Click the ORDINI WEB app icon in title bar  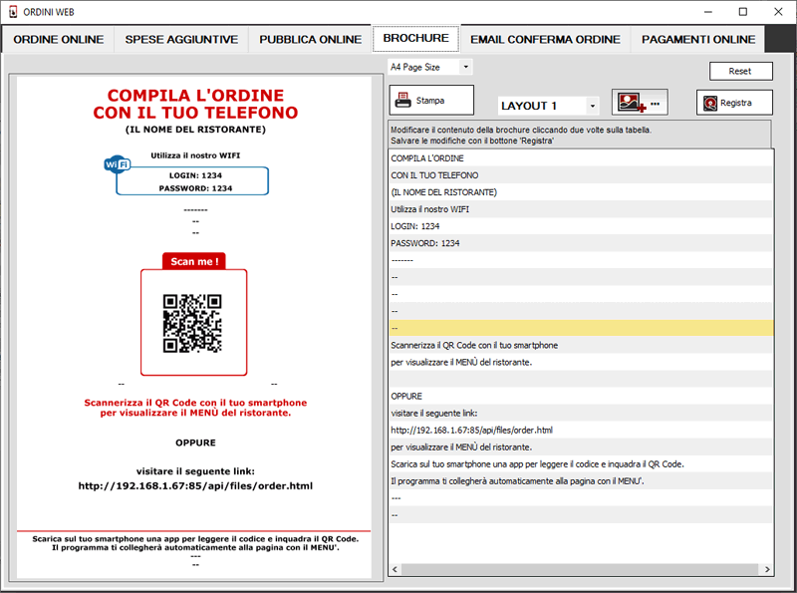coord(13,12)
